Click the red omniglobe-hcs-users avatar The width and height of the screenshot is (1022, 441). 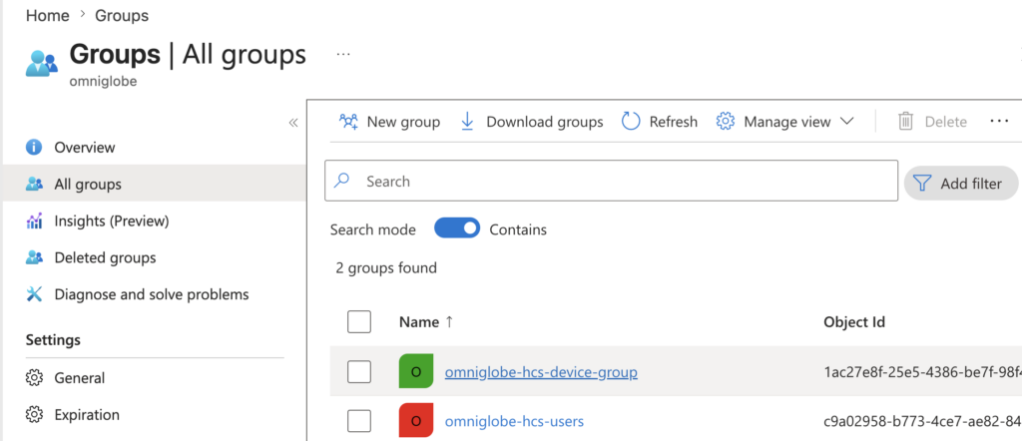pos(415,421)
